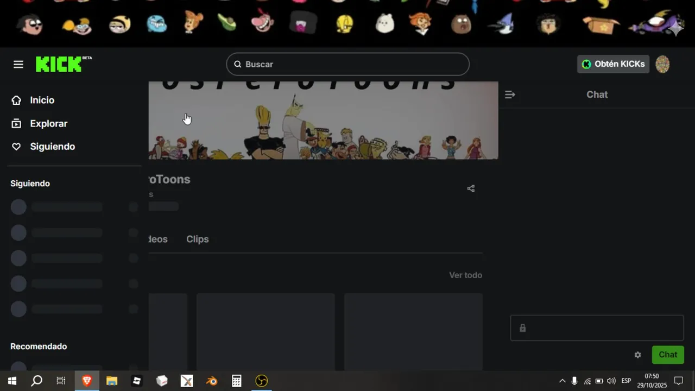695x391 pixels.
Task: Click the Ver todo link
Action: point(465,275)
